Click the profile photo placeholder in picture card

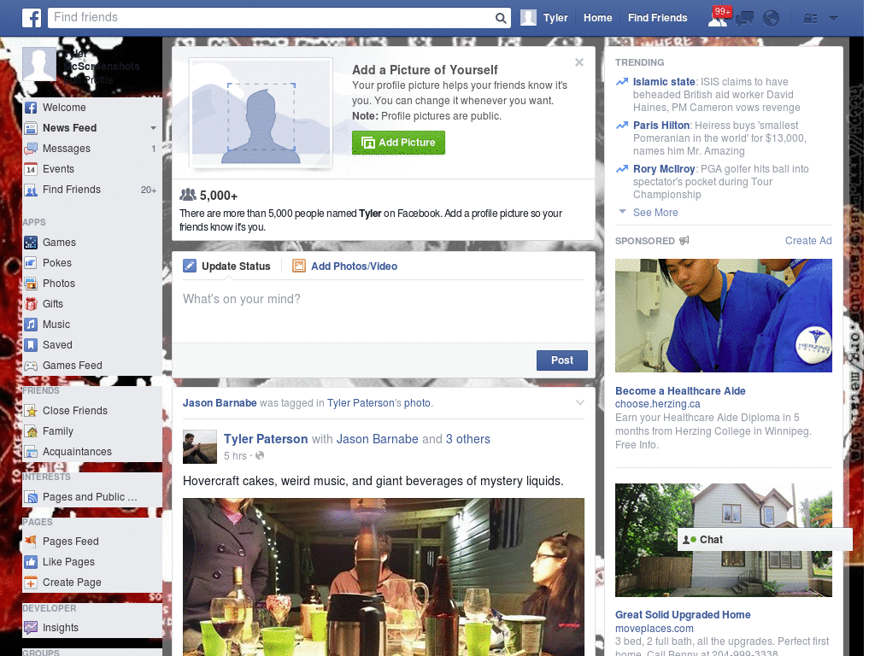click(x=261, y=113)
